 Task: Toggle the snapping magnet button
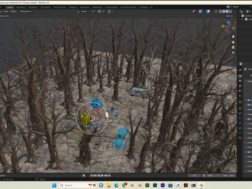(99, 12)
